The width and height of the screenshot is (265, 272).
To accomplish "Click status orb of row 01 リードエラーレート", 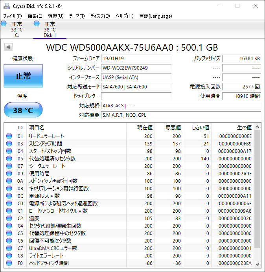I will coord(9,136).
